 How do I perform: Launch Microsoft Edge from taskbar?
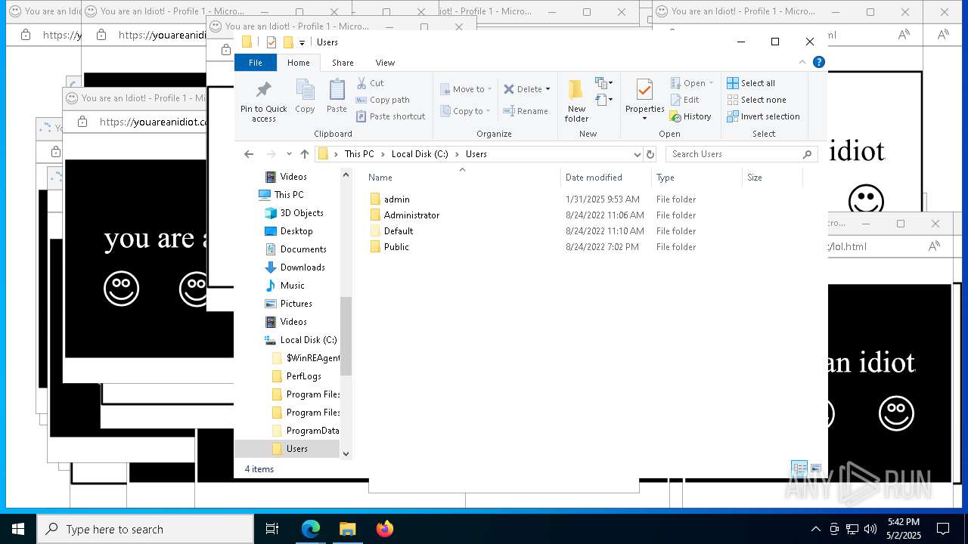click(x=311, y=529)
